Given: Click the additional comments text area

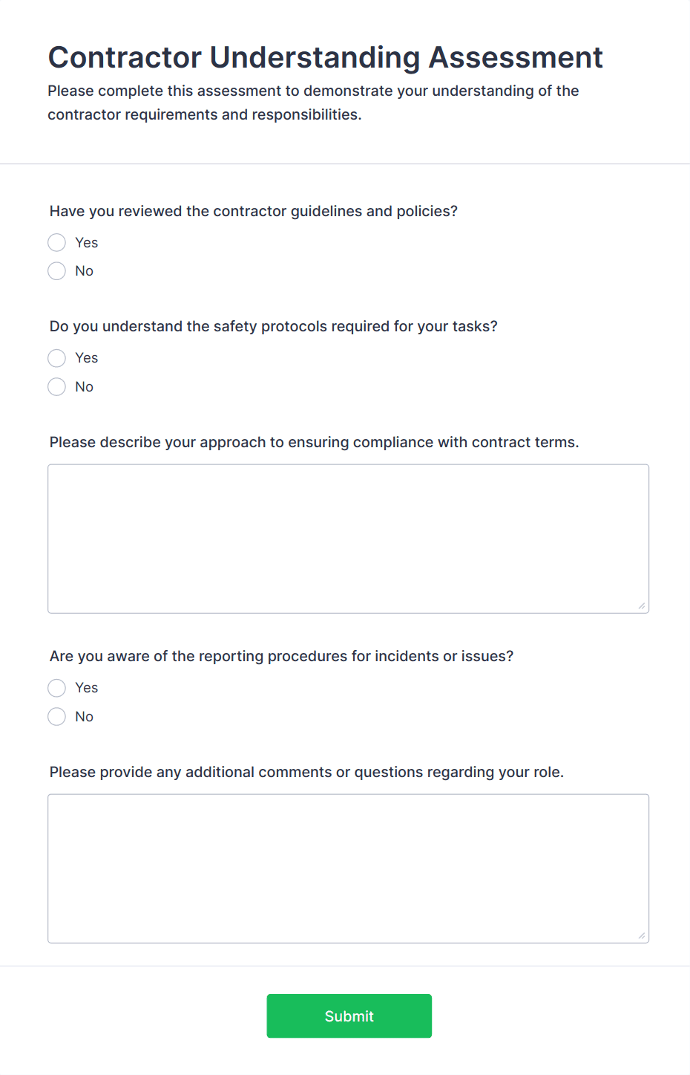Looking at the screenshot, I should tap(348, 868).
